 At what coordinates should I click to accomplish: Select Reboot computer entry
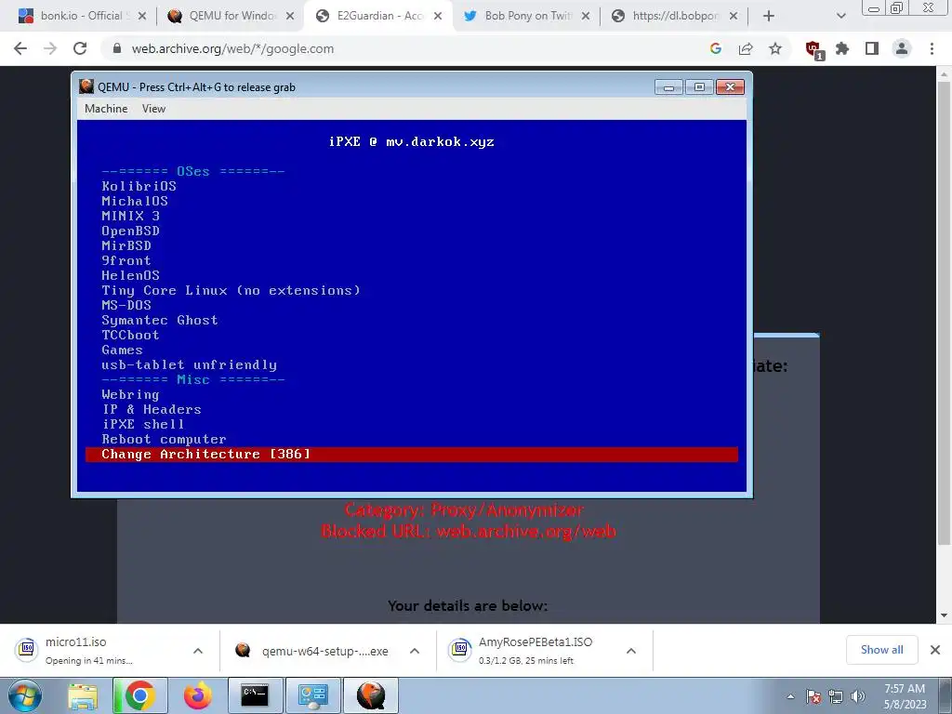click(164, 439)
